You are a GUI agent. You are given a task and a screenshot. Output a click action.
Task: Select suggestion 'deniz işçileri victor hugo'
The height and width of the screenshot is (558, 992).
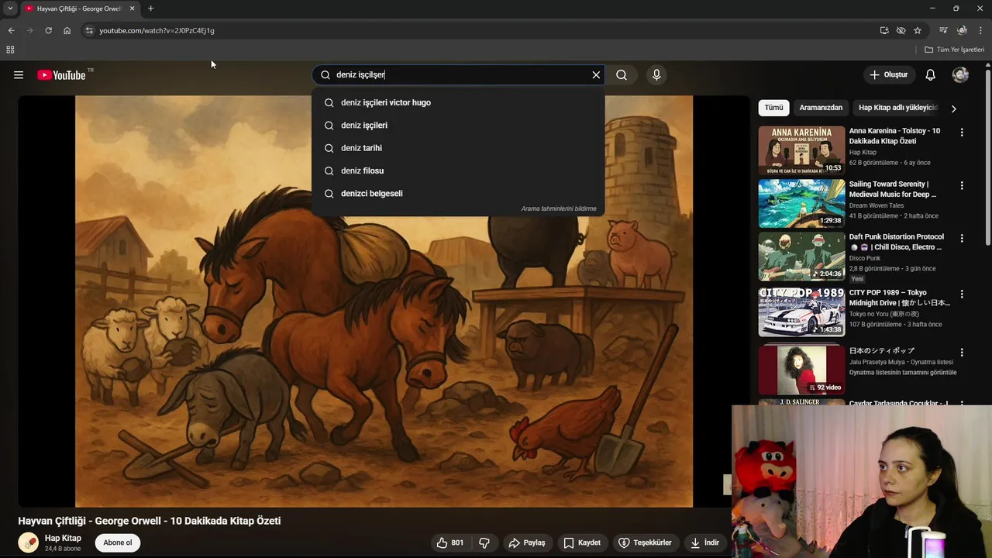(x=458, y=102)
